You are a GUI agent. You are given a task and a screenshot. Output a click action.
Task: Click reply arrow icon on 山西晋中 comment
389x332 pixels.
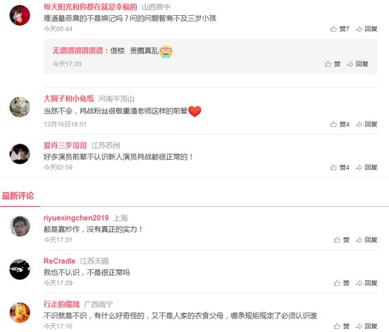[x=359, y=29]
